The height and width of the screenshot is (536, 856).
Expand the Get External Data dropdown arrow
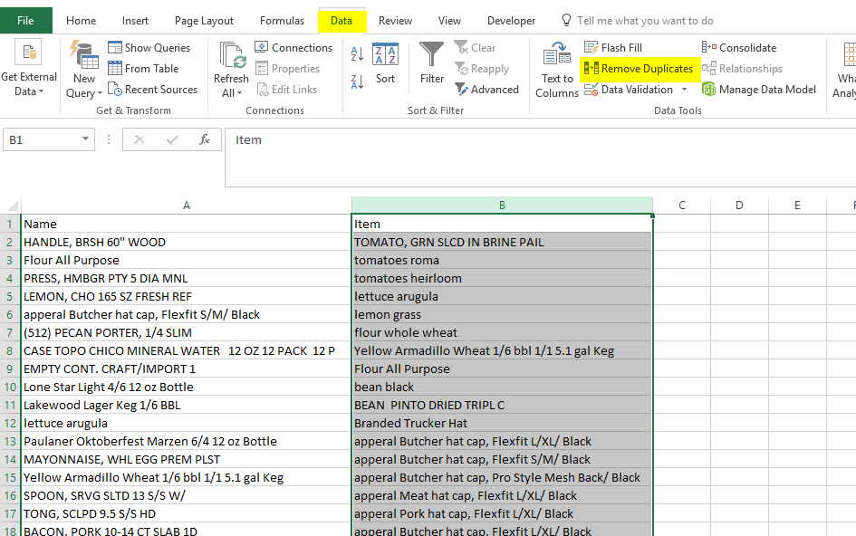coord(42,91)
